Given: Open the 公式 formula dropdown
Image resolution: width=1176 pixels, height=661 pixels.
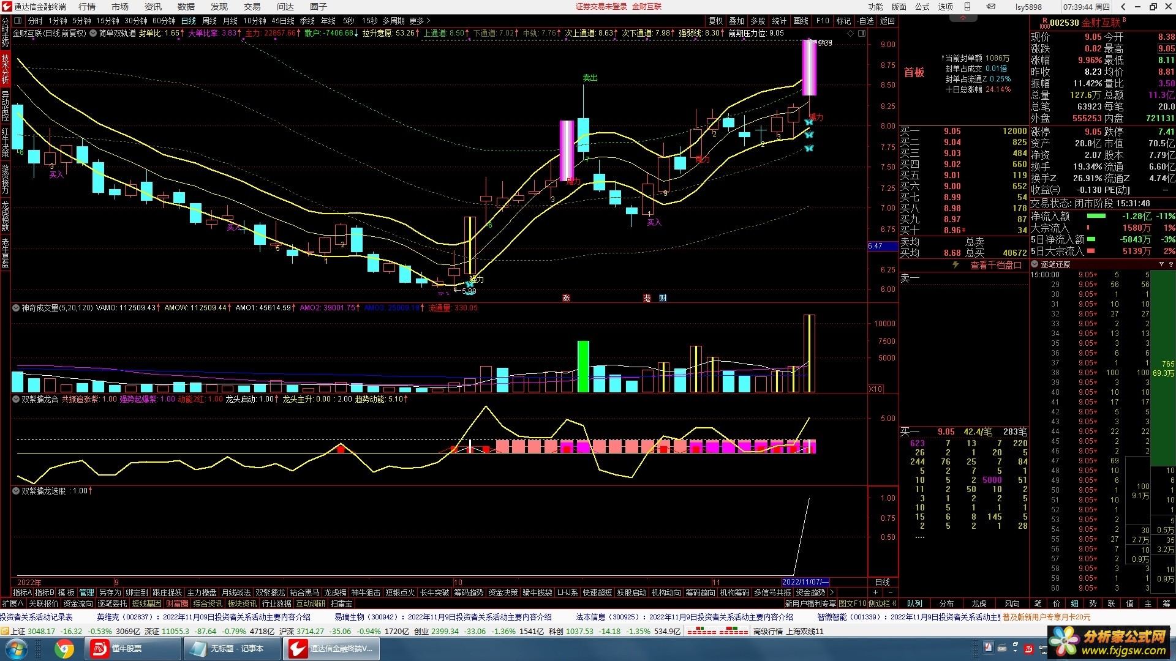Looking at the screenshot, I should pyautogui.click(x=922, y=7).
